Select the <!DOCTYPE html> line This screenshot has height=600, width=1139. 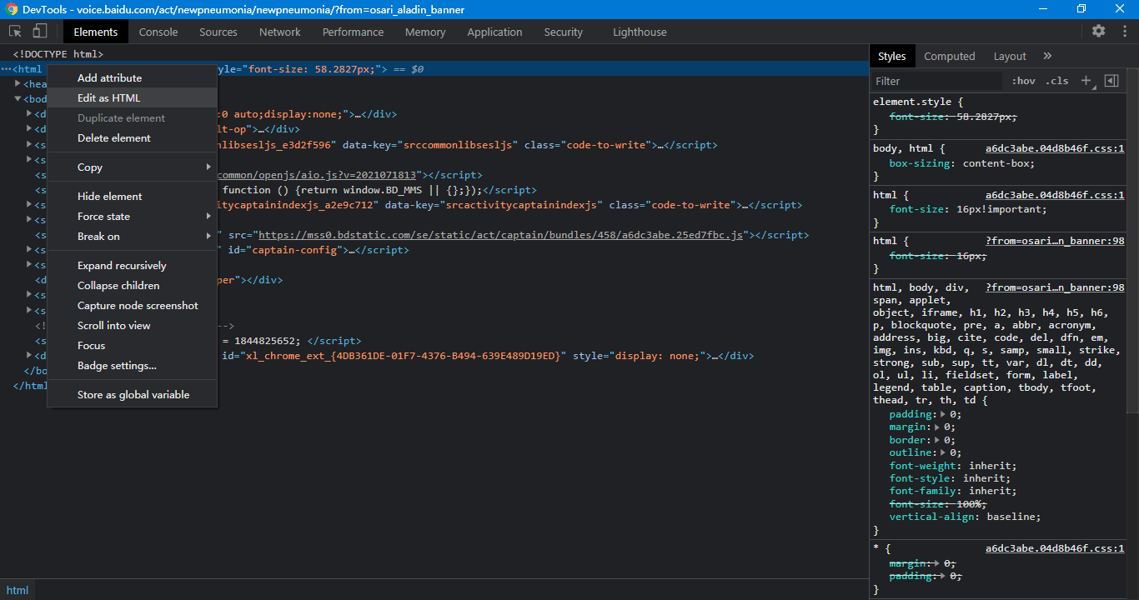point(58,54)
